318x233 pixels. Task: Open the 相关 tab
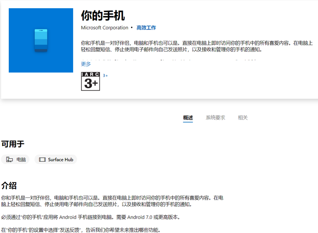coord(243,118)
